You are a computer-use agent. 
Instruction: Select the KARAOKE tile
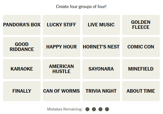pyautogui.click(x=22, y=69)
